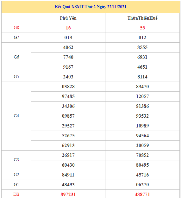
Task: Select the G7 number 012
Action: tap(142, 38)
